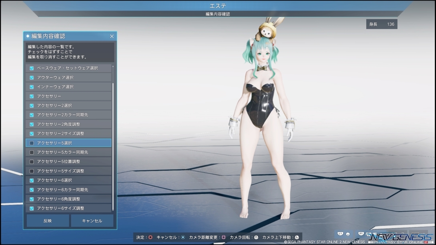Screen dimensions: 436x245
Task: Click the R1 shoulder button icon at bottom right
Action: point(361,234)
